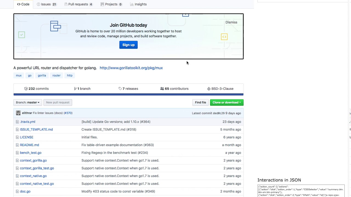351x197 pixels.
Task: Click the context_gorilla.go file icon
Action: tap(17, 160)
